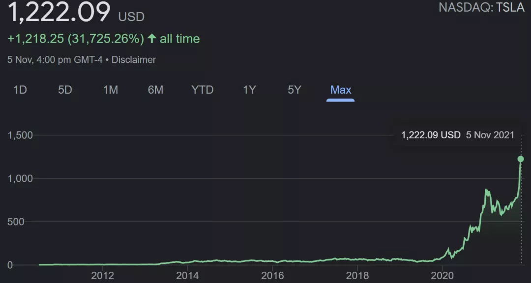Show the 5Y price history
The image size is (531, 283).
(294, 90)
